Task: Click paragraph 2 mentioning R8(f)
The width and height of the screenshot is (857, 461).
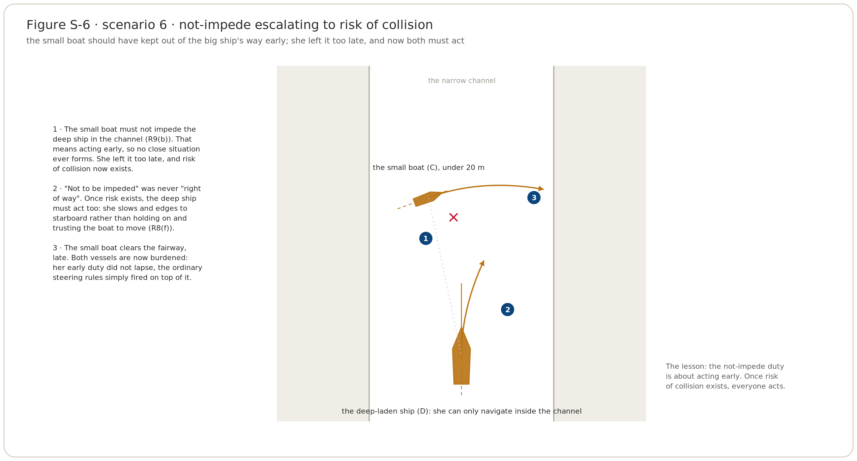Action: pos(127,208)
